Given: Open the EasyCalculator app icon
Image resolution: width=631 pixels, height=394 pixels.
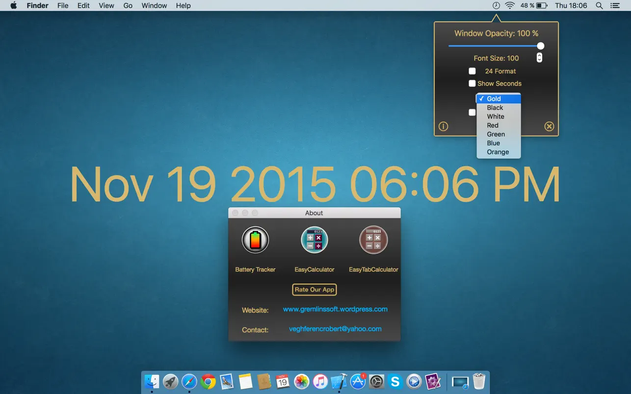Looking at the screenshot, I should pos(314,240).
